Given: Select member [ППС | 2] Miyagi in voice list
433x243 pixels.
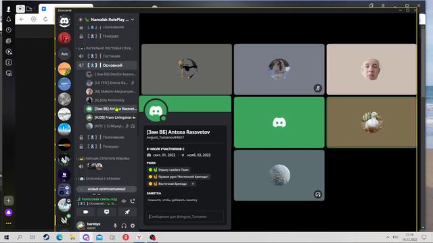Looking at the screenshot, I should pos(111,126).
